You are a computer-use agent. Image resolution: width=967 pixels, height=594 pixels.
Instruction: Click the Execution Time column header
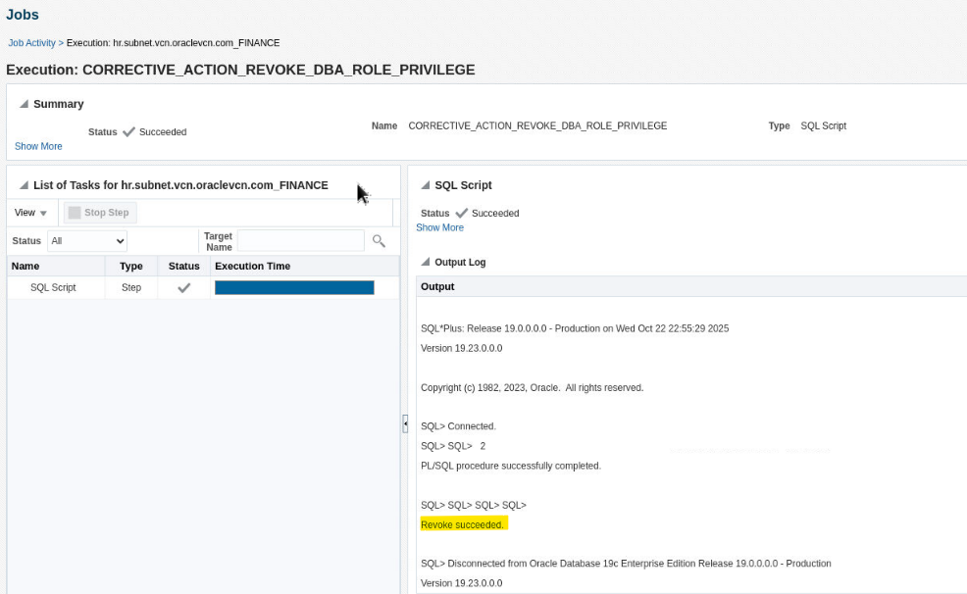(x=252, y=267)
